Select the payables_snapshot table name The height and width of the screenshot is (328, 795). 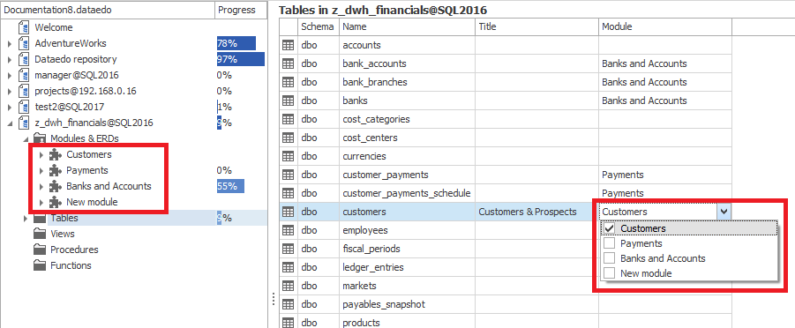click(x=384, y=304)
